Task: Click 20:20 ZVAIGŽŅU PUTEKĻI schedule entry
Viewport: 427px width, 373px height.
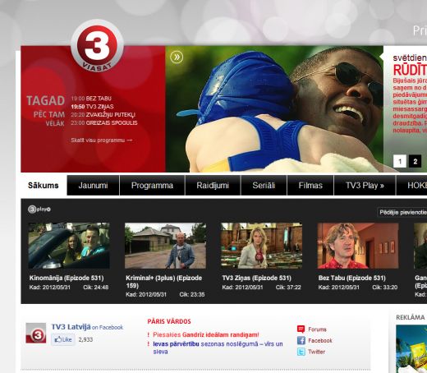Action: coord(103,115)
